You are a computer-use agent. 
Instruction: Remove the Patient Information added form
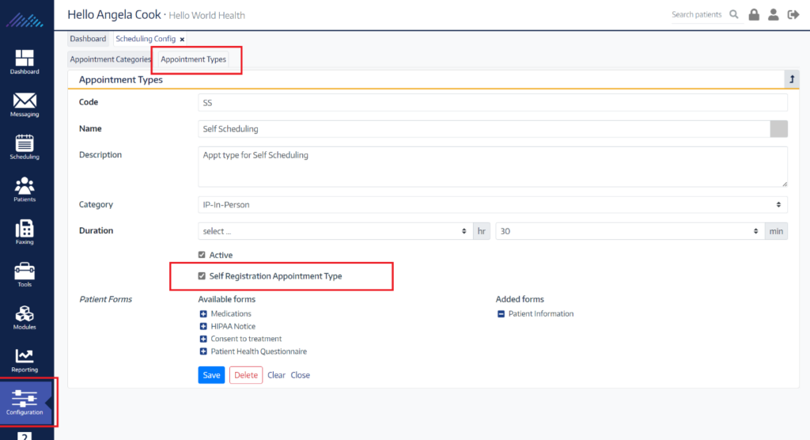point(501,314)
